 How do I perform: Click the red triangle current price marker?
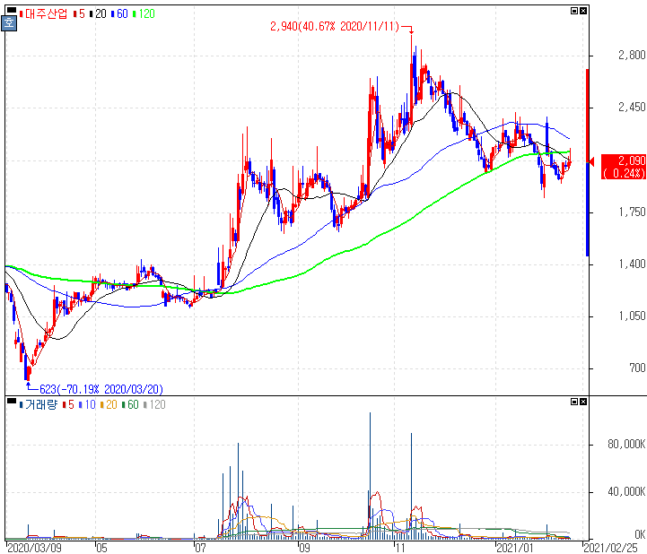[x=591, y=161]
